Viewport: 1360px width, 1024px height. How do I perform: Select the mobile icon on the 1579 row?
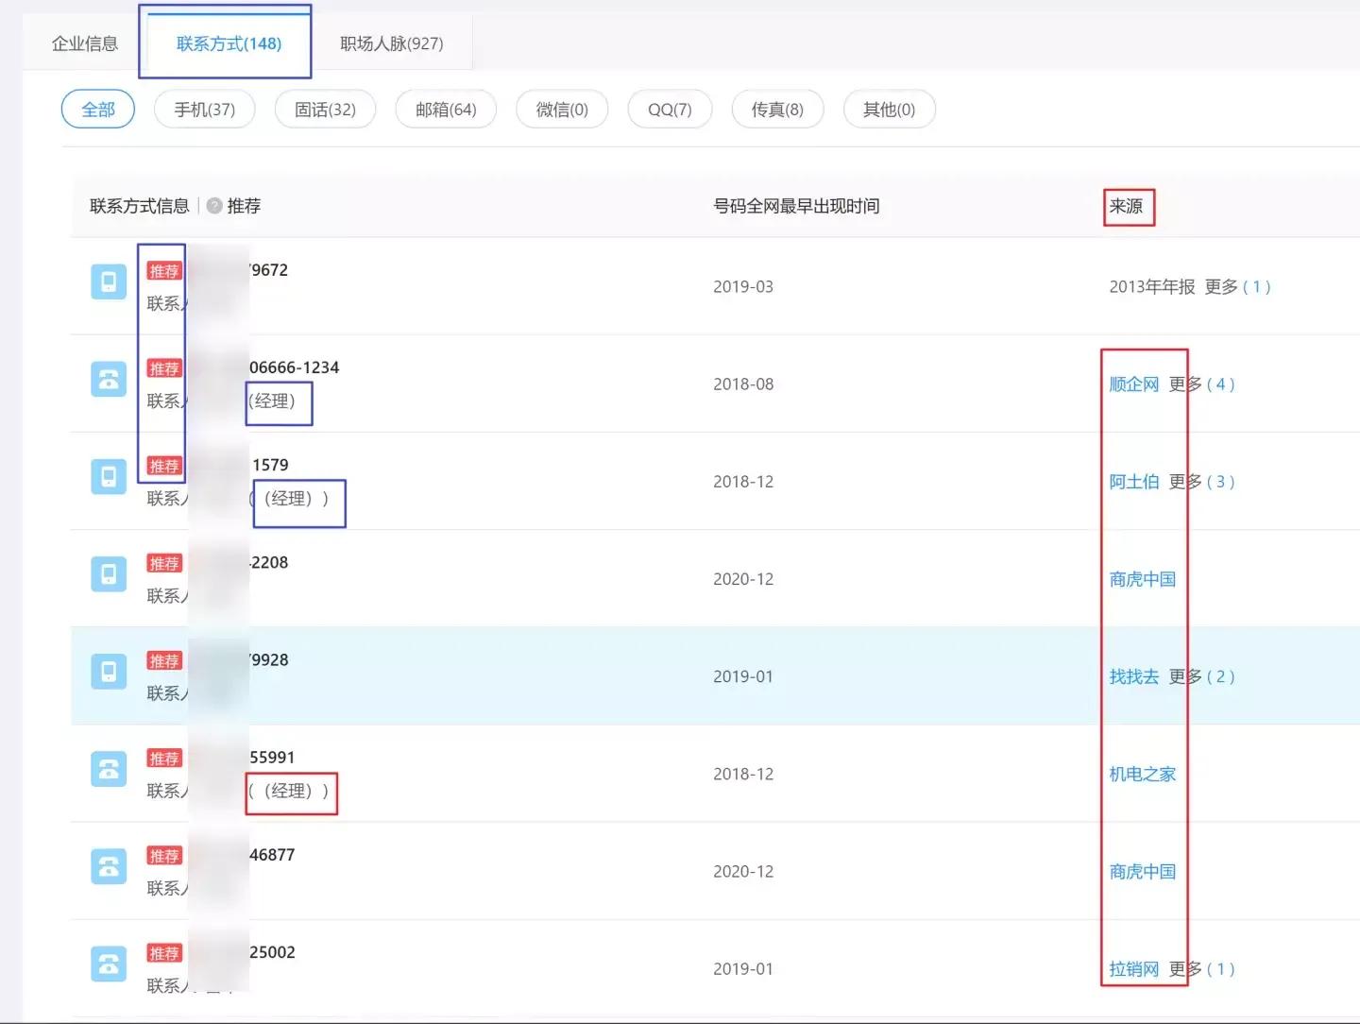pos(109,477)
